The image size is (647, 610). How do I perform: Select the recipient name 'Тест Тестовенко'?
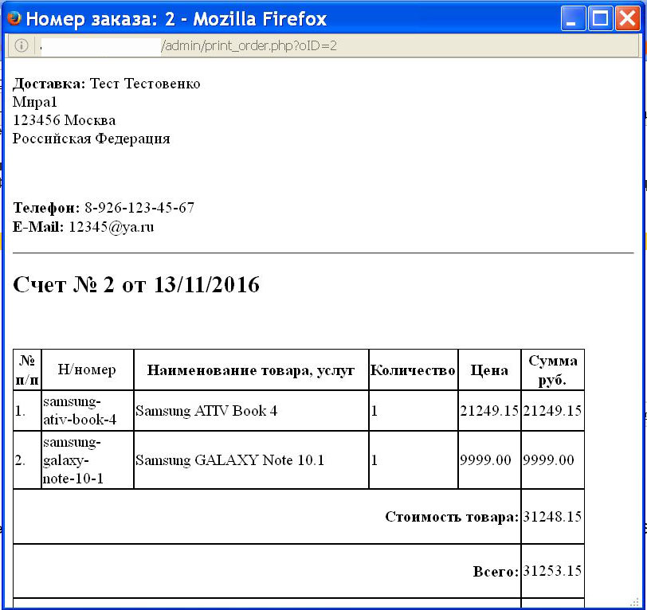pos(145,84)
